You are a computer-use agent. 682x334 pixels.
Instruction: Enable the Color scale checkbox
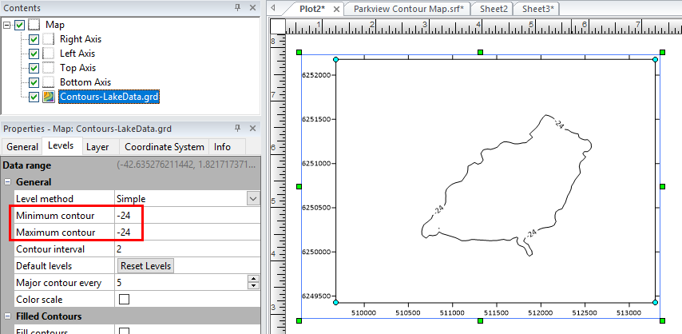125,299
